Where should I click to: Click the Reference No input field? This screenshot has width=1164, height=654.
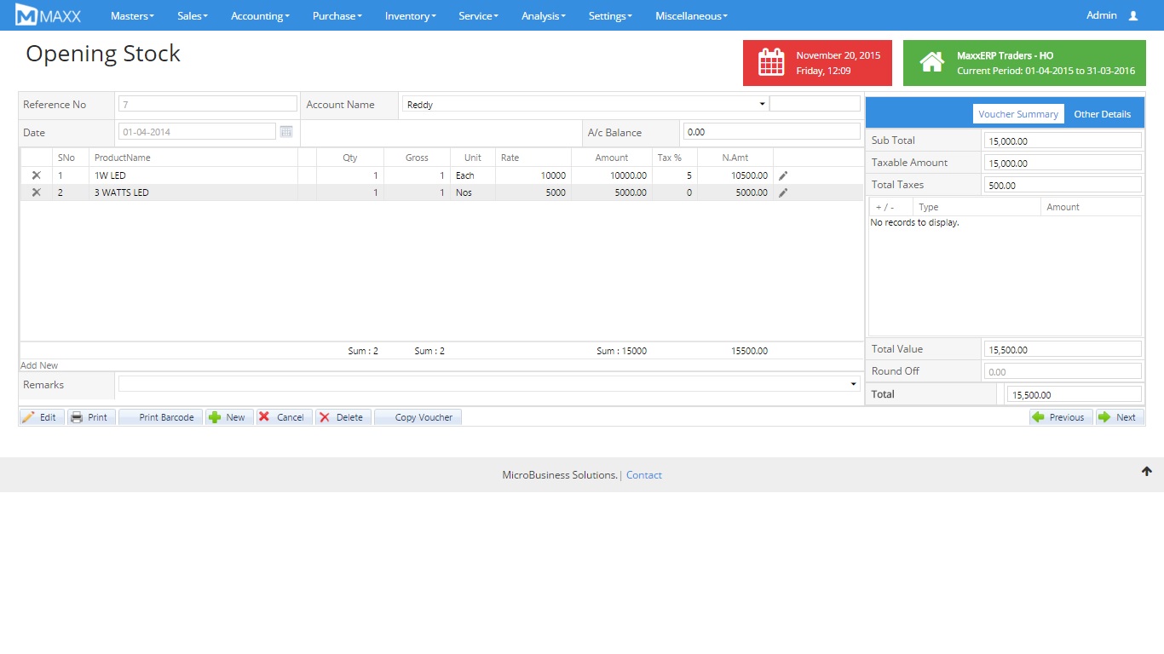[207, 104]
